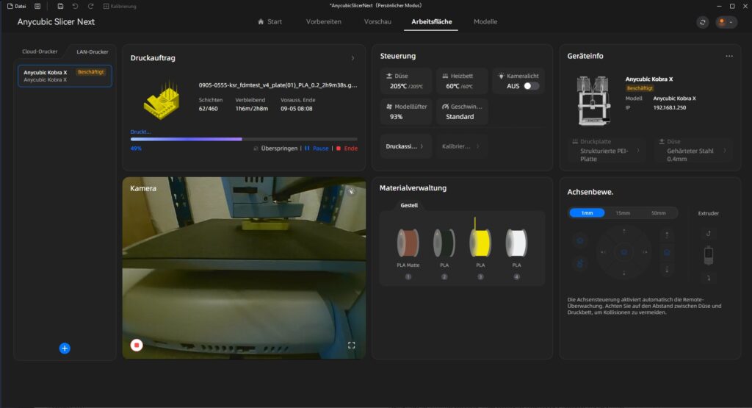Open camera view in fullscreen
Viewport: 752px width, 408px height.
coord(351,345)
